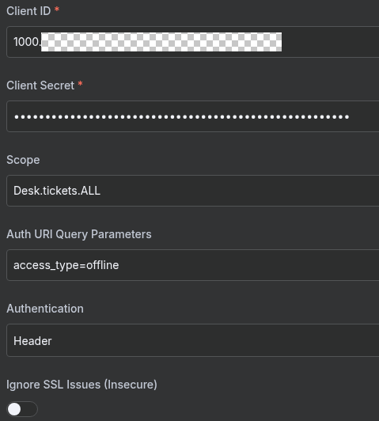Click the Desk.tickets.ALL scope value

(x=57, y=191)
